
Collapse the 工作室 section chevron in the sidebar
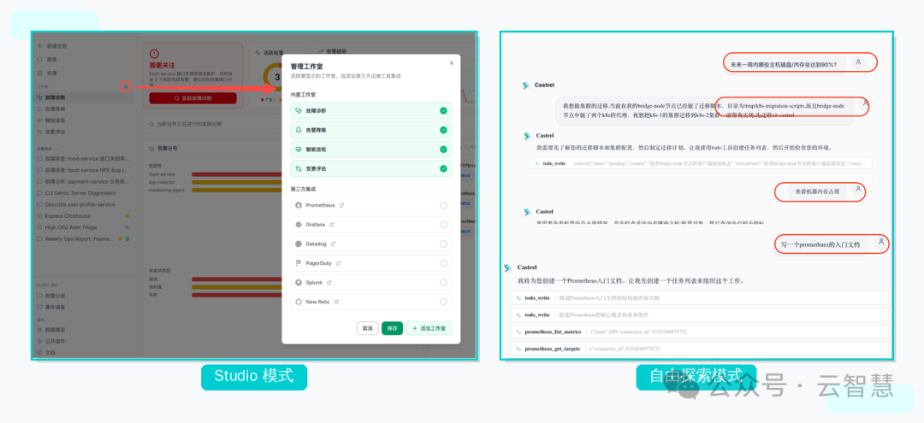click(52, 87)
